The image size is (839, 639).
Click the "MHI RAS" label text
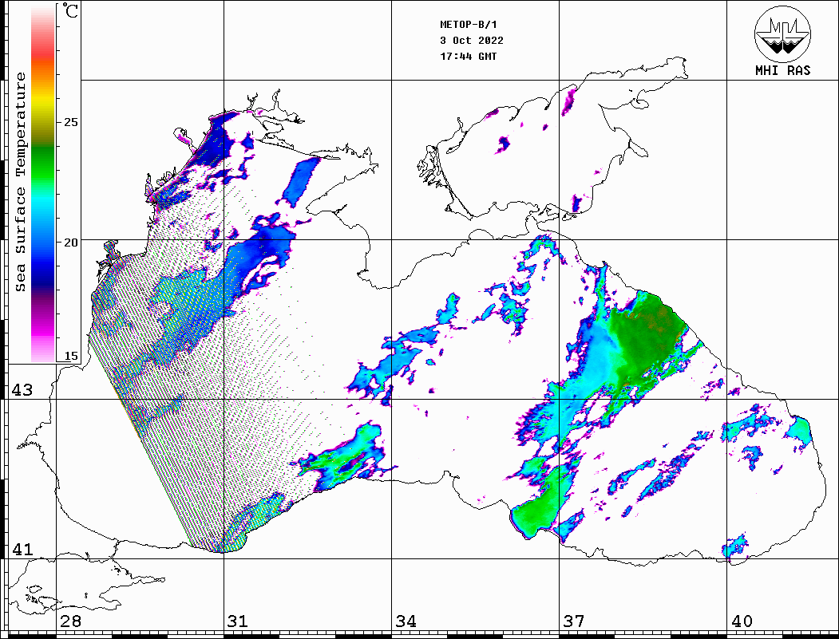pyautogui.click(x=782, y=70)
